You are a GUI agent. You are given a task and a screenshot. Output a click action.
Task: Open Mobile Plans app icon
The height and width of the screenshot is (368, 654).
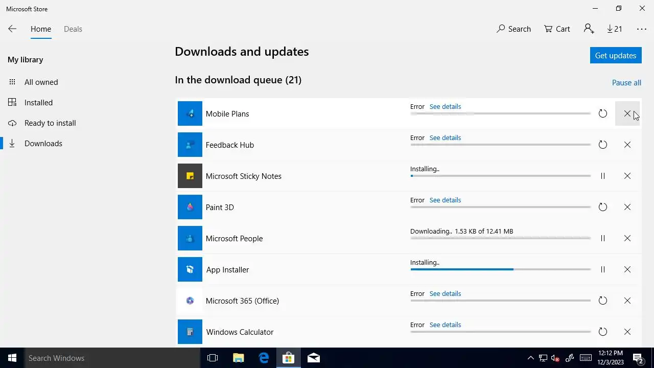[190, 113]
